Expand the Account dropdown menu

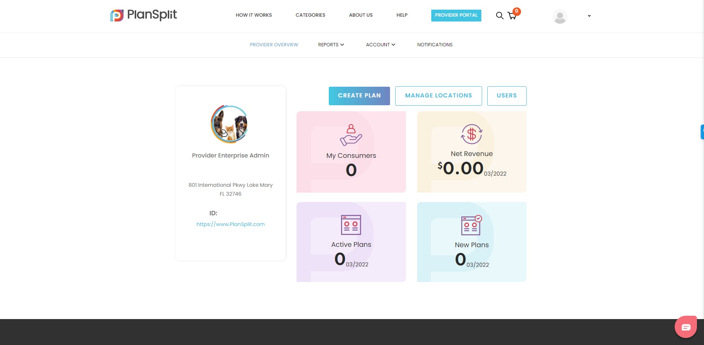click(381, 45)
